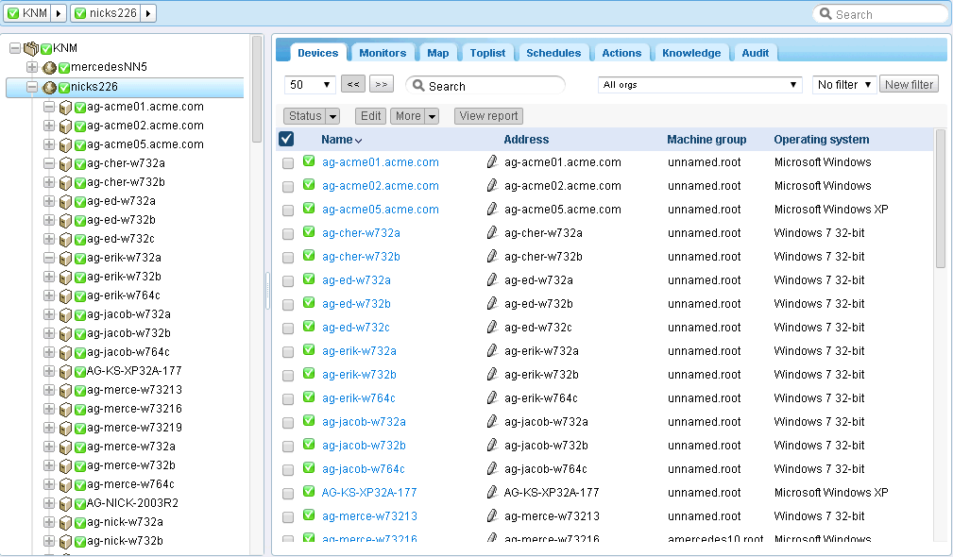
Task: Switch to the Monitors tab
Action: click(383, 53)
